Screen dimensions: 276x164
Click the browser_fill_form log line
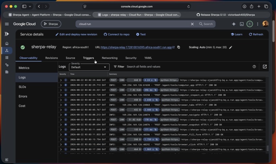162,135
